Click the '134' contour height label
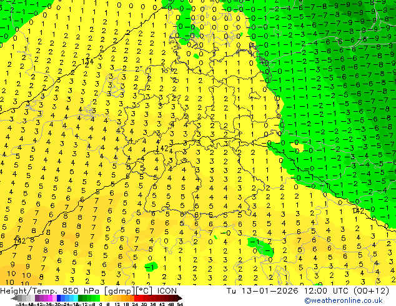 tap(87, 62)
